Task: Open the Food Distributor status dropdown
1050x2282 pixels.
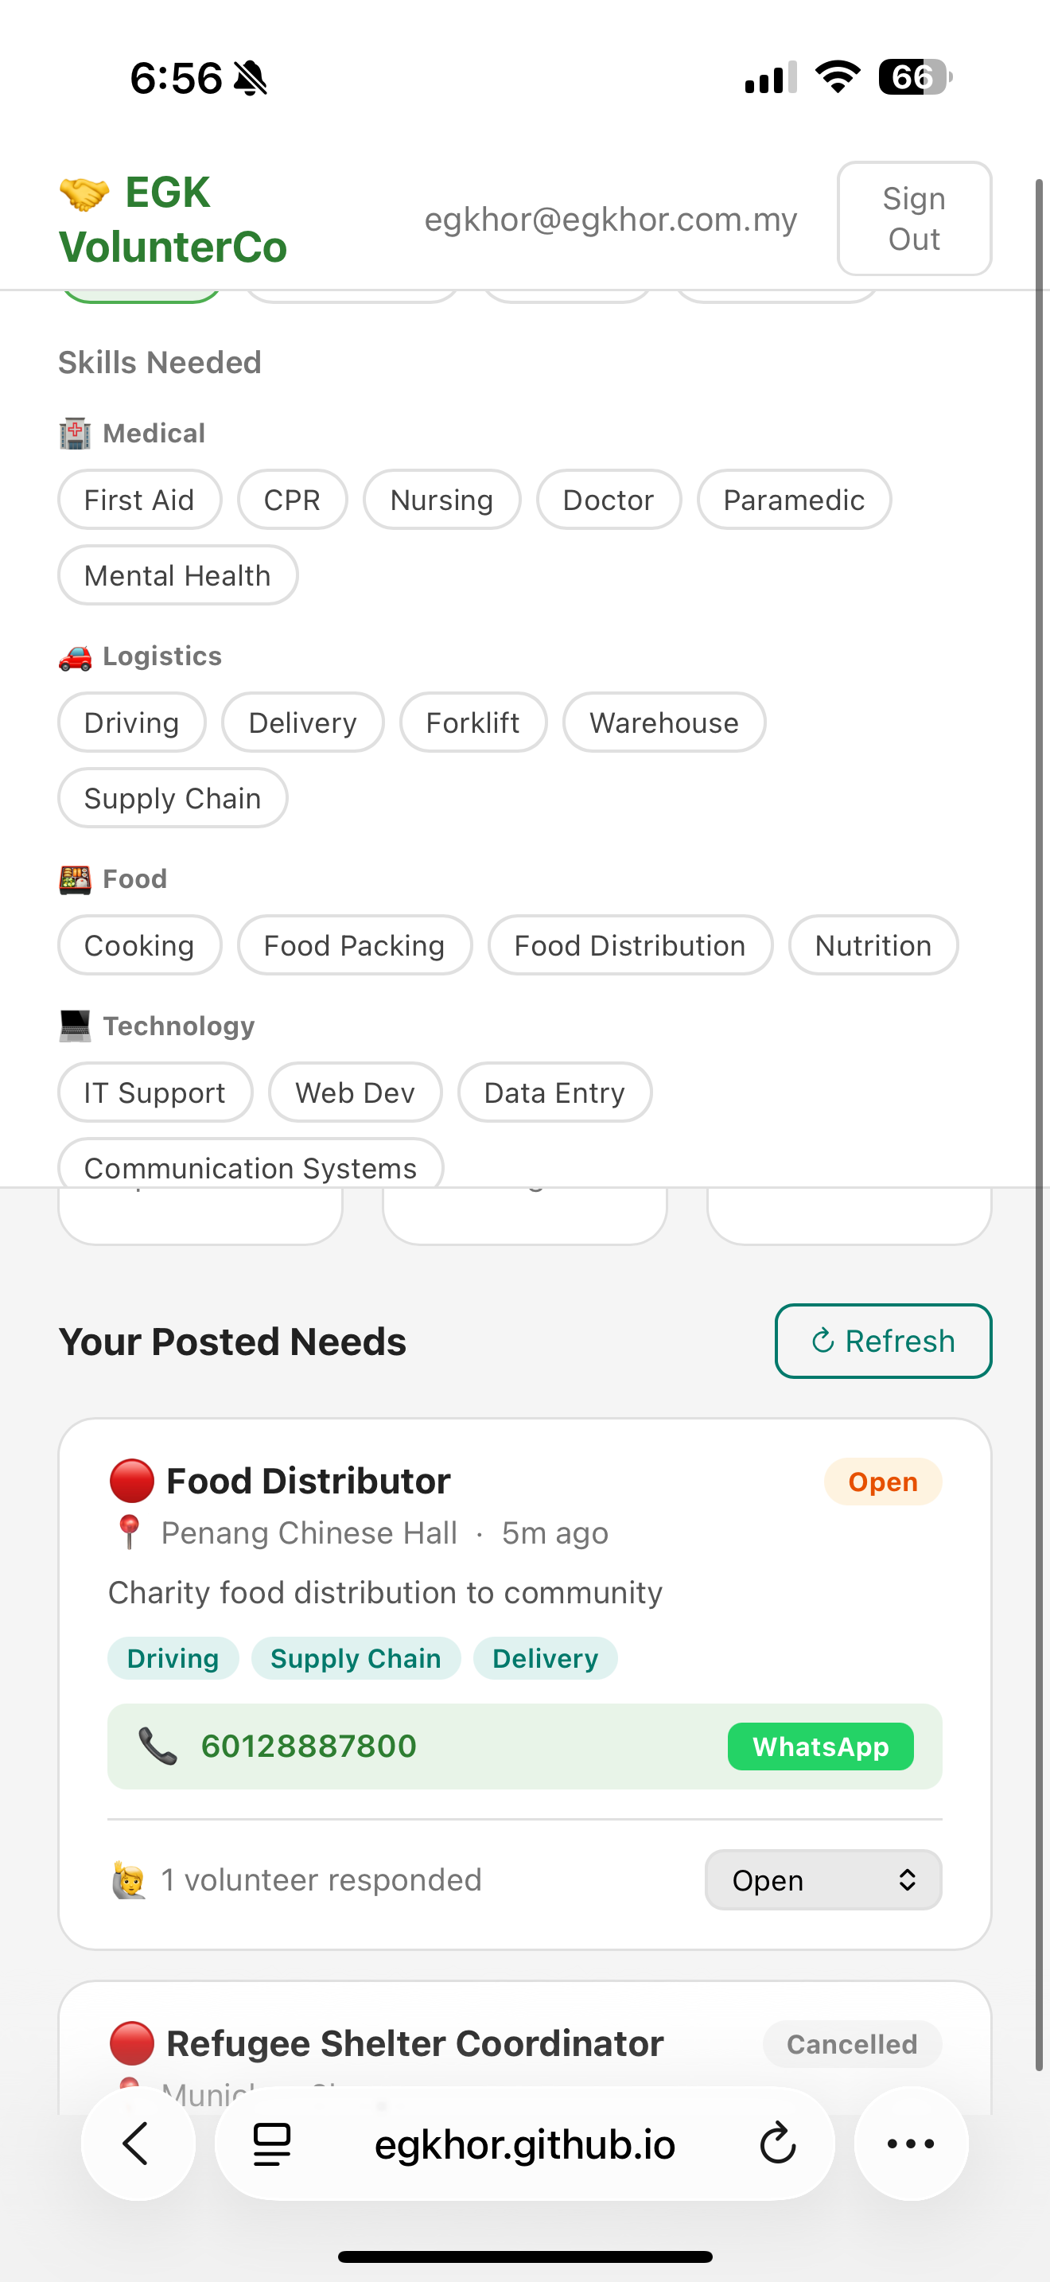Action: click(823, 1880)
